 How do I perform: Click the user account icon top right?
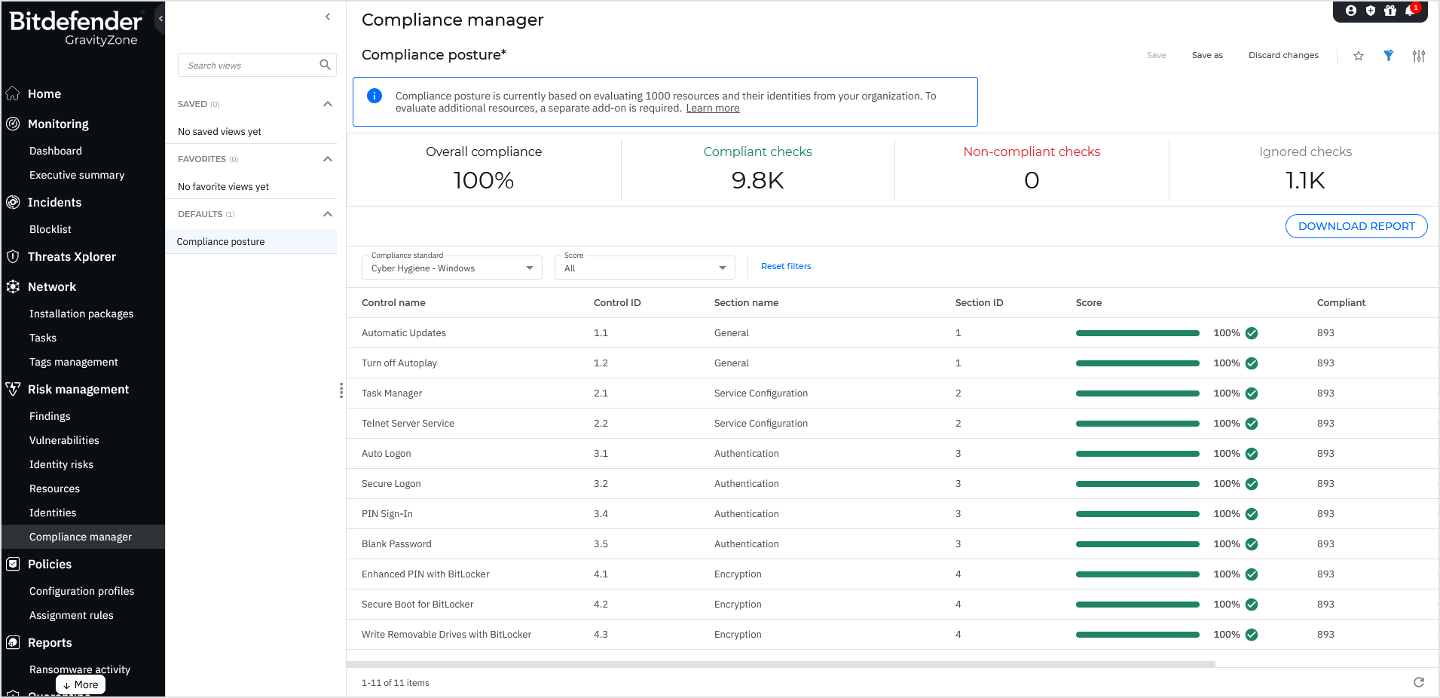click(x=1350, y=11)
